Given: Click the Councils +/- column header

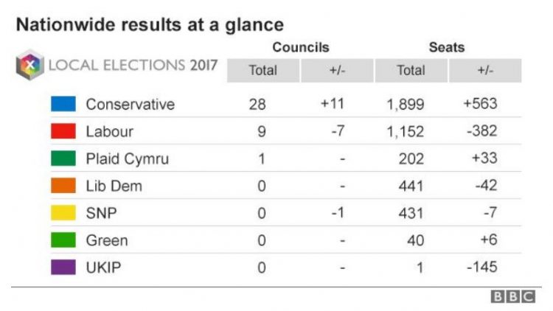Looking at the screenshot, I should coord(337,71).
